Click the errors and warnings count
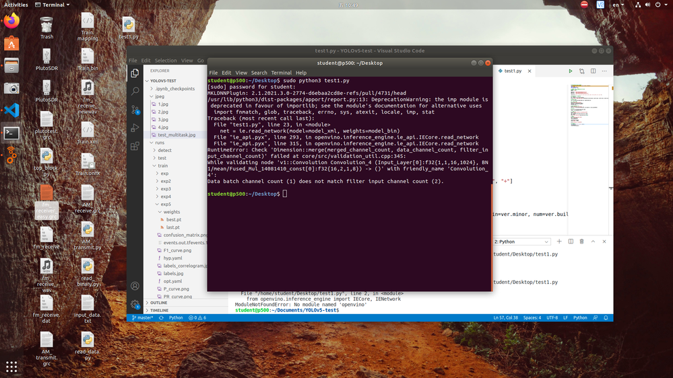673x378 pixels. (x=197, y=318)
